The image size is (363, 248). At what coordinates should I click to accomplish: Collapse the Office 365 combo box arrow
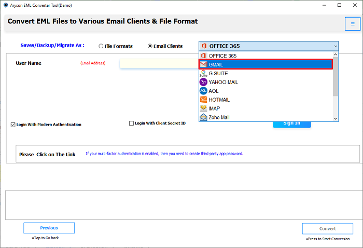point(335,46)
